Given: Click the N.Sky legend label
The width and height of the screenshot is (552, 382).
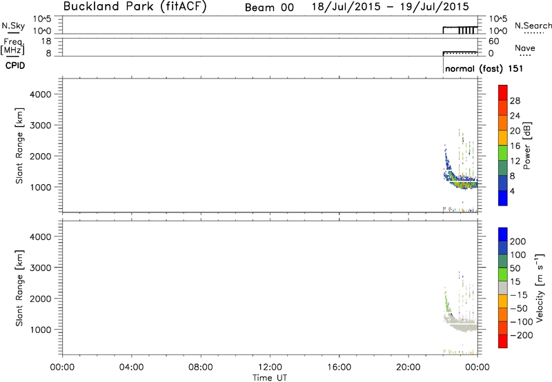Looking at the screenshot, I should tap(13, 26).
